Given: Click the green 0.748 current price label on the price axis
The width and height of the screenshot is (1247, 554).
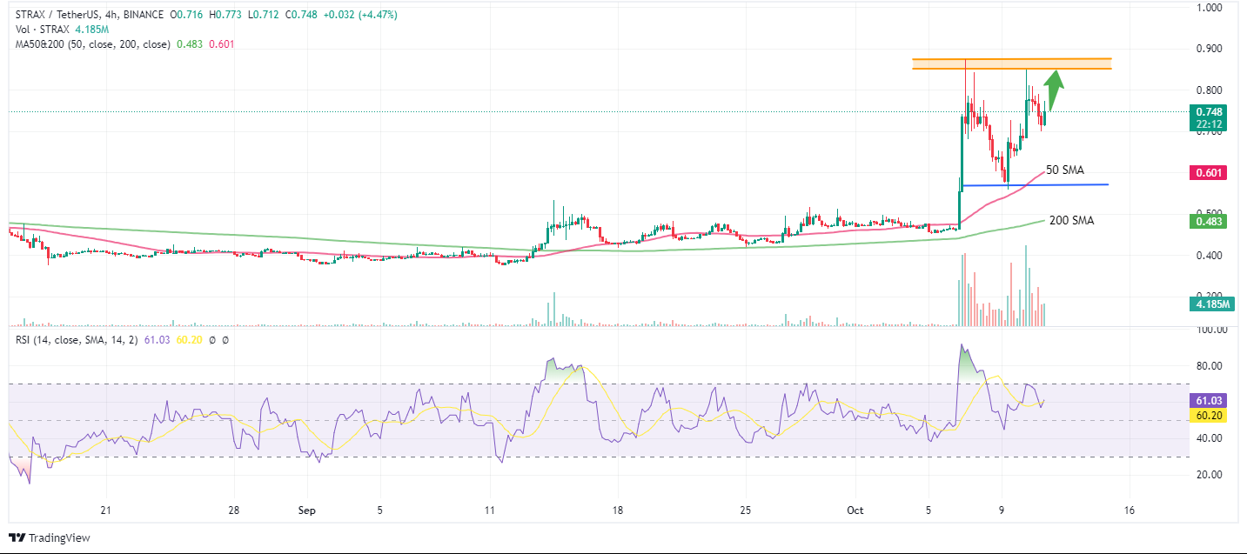Looking at the screenshot, I should coord(1210,111).
